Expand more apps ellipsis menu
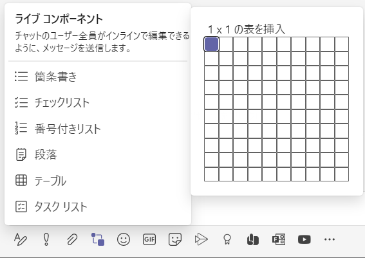The width and height of the screenshot is (365, 258). pyautogui.click(x=330, y=239)
